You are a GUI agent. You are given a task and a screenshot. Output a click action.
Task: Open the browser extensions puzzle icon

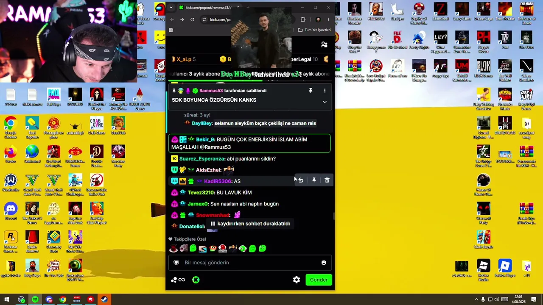[303, 19]
